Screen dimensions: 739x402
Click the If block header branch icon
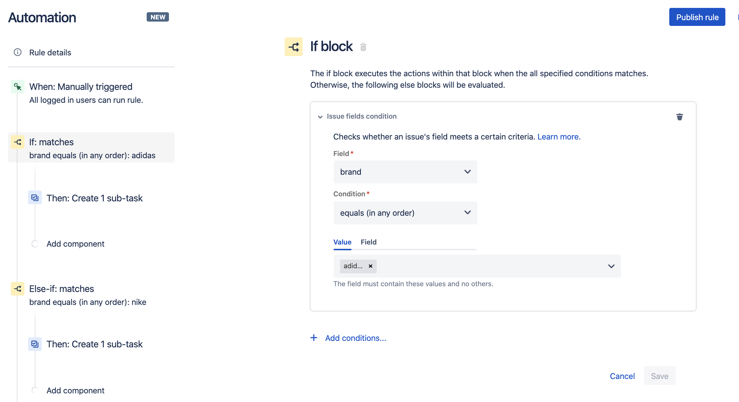293,47
